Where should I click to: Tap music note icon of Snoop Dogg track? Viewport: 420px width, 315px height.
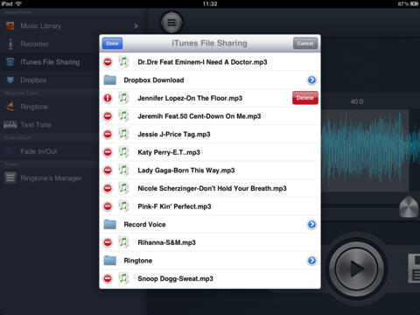click(x=123, y=278)
